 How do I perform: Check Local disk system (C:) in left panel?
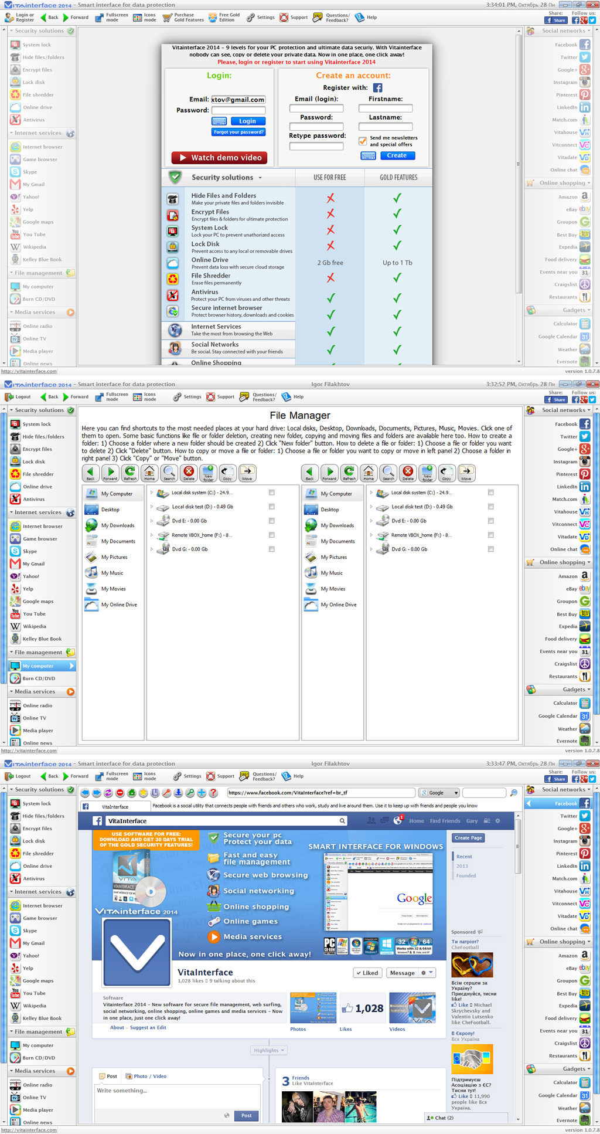[272, 493]
